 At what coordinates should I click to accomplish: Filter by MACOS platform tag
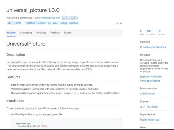tap(64, 23)
